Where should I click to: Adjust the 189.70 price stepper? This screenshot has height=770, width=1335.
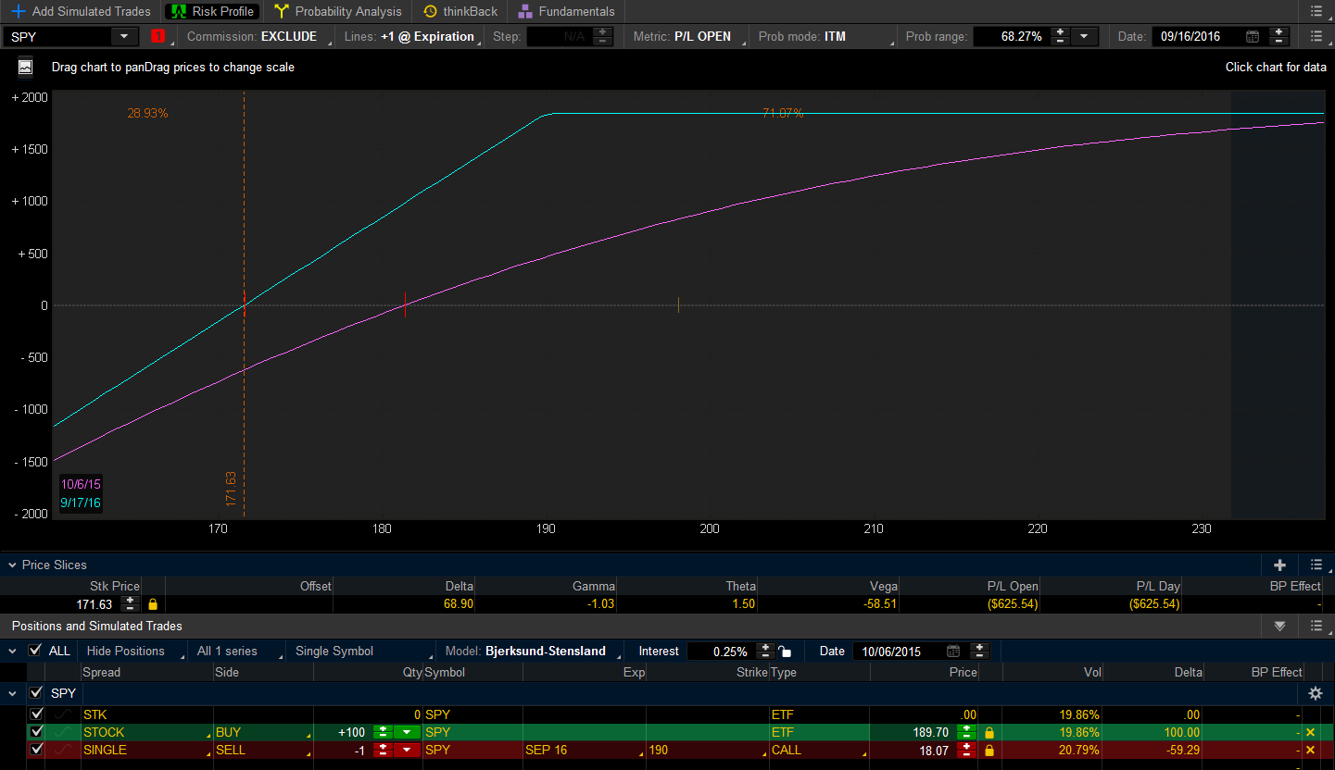coord(966,732)
